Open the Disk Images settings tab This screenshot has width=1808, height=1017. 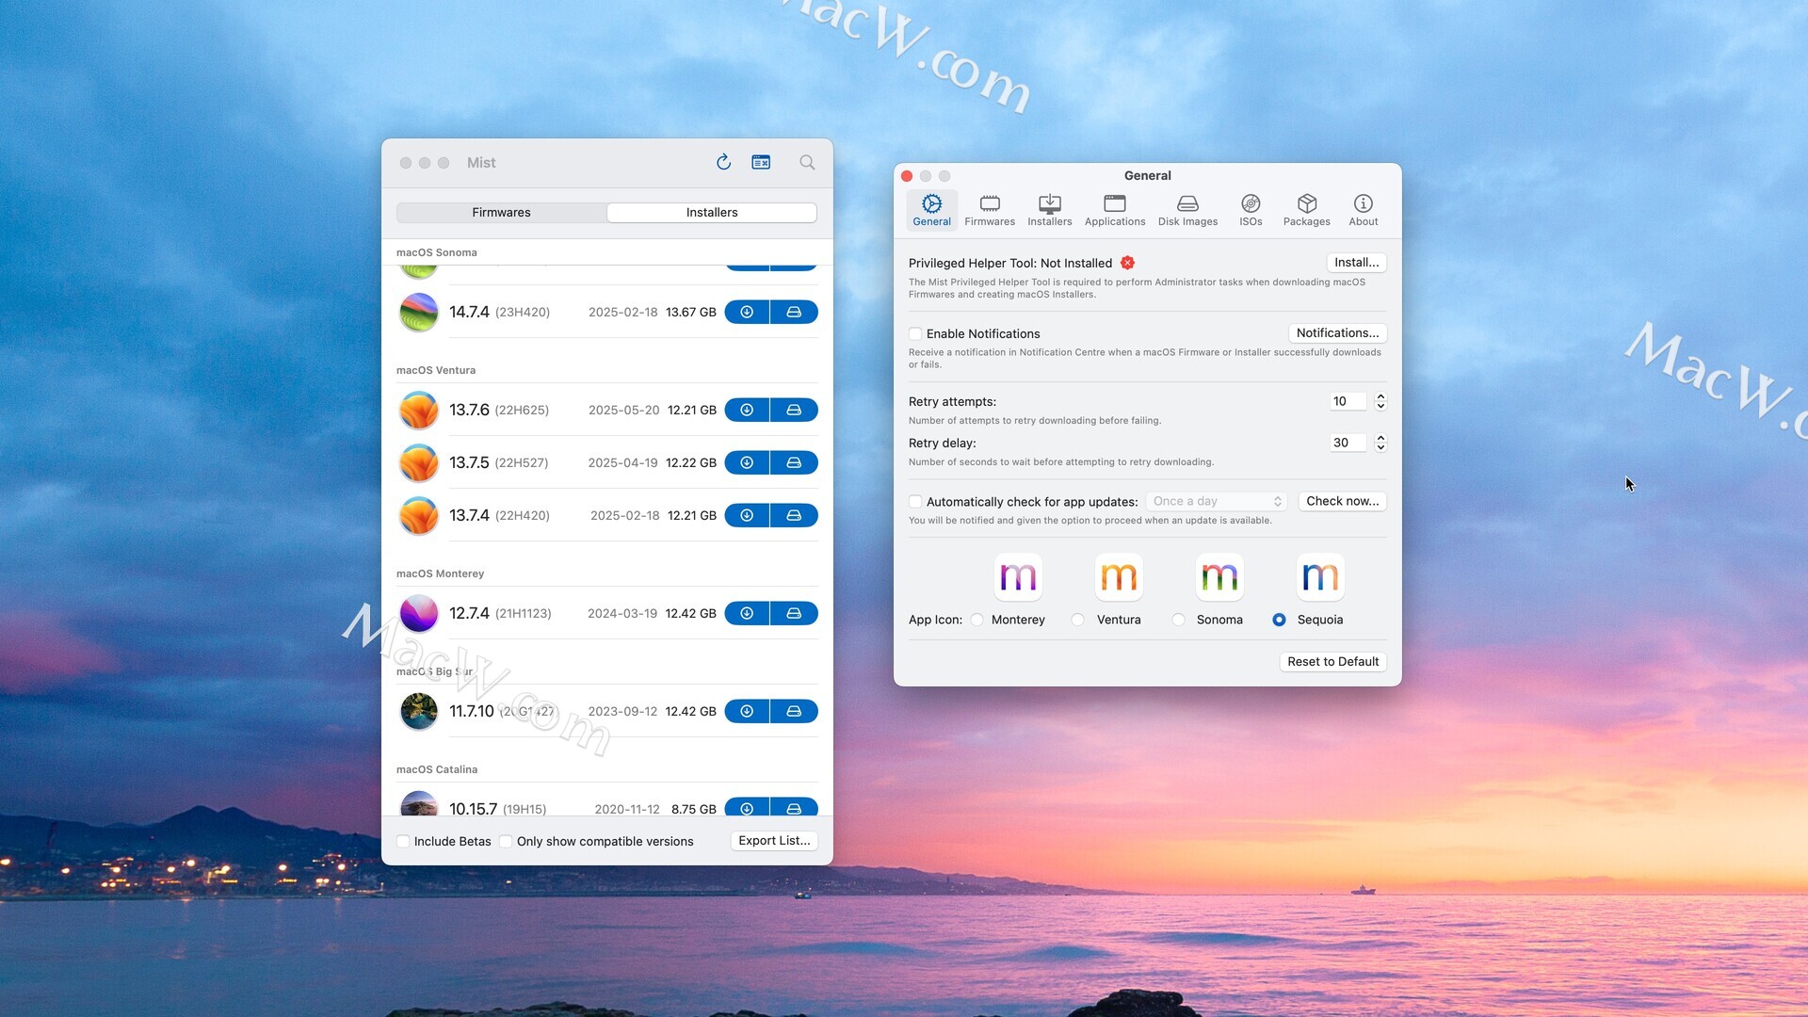click(1187, 210)
